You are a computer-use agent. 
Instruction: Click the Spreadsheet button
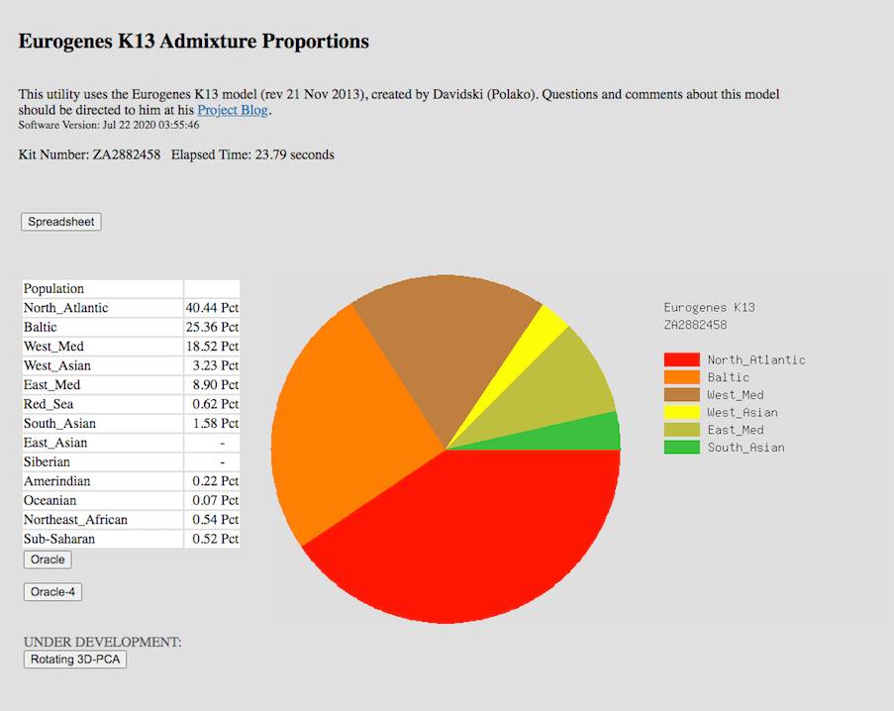pyautogui.click(x=60, y=222)
